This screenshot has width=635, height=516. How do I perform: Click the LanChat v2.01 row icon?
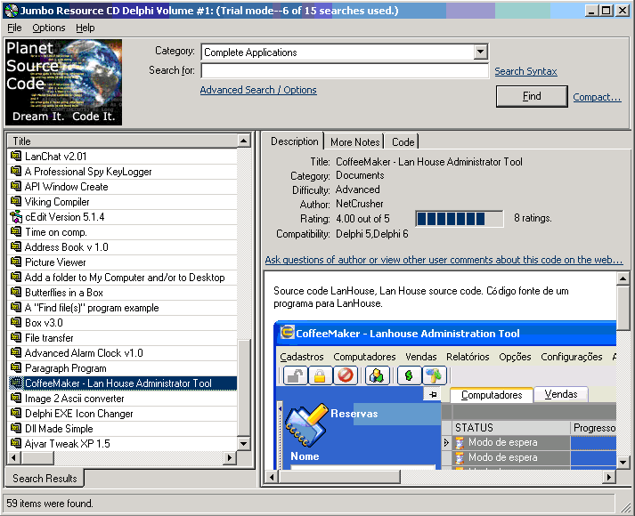(16, 156)
